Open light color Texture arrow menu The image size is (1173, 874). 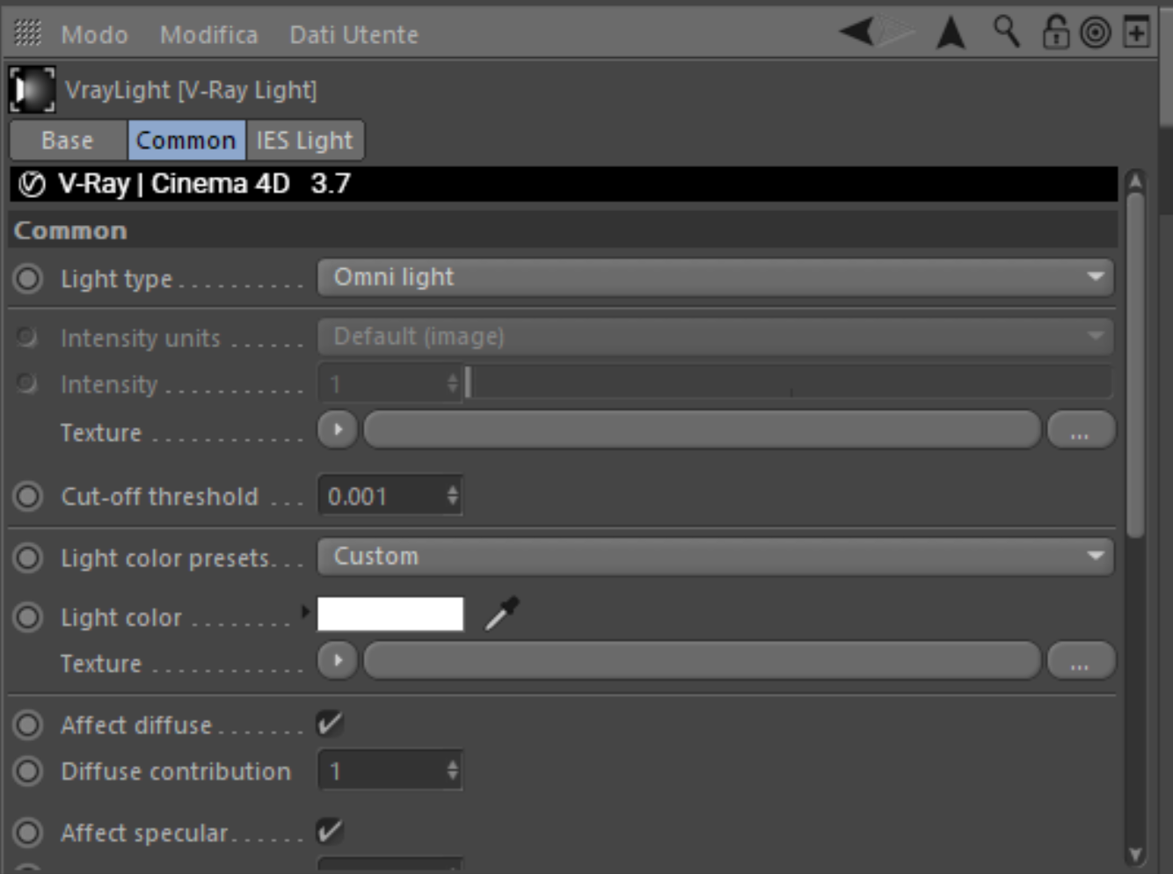[x=338, y=660]
